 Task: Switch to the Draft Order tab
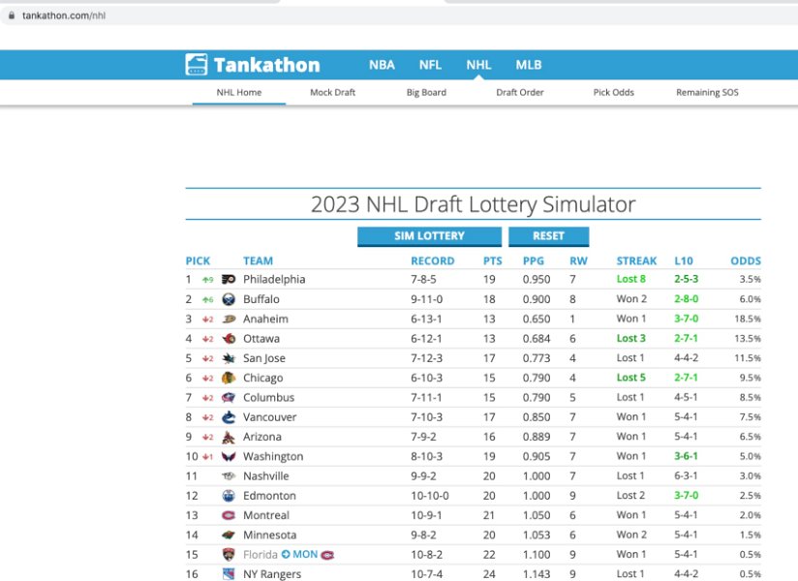[520, 92]
